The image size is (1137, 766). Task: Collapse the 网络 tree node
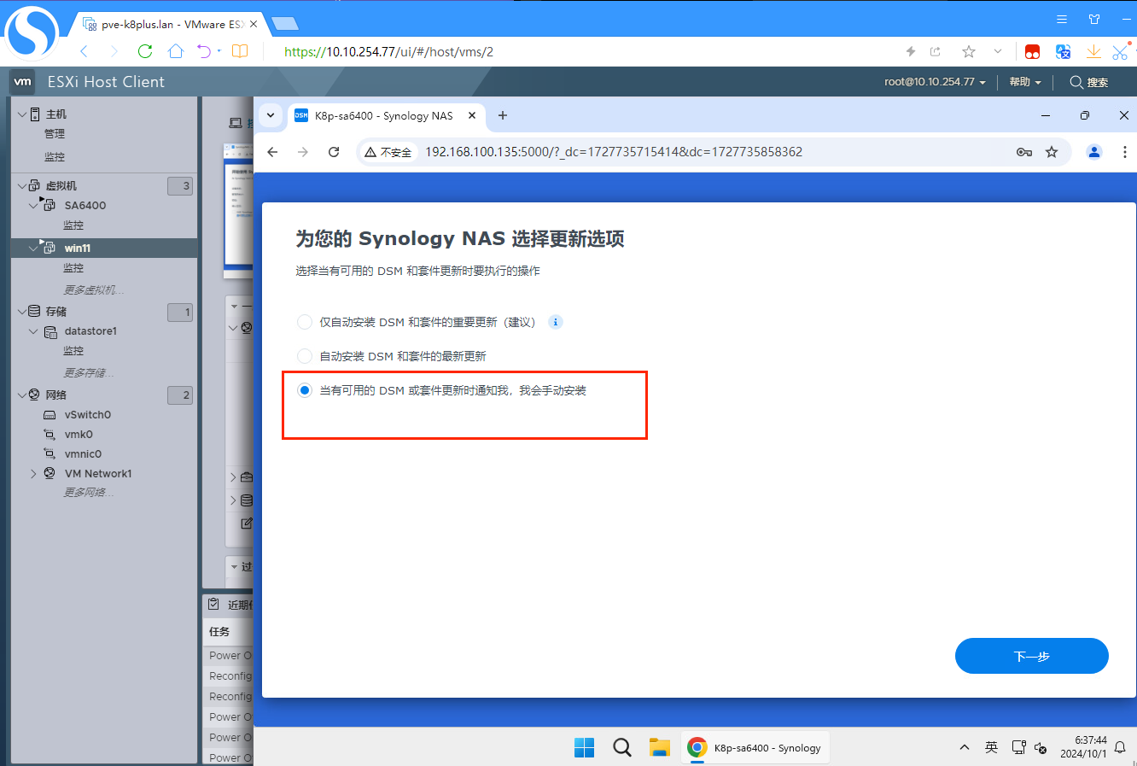22,395
